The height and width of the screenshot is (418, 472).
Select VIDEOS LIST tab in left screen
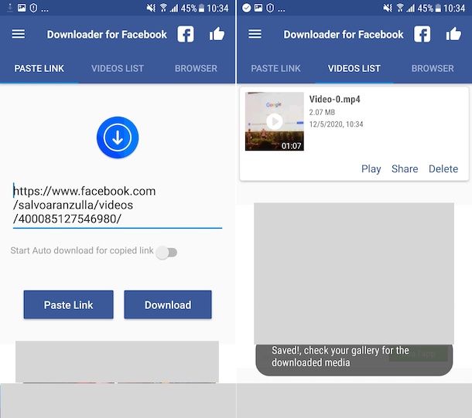[x=118, y=69]
